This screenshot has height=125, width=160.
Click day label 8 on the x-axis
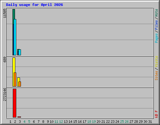(43, 122)
